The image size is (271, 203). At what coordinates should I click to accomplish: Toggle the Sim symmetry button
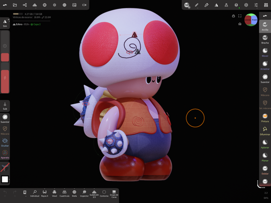[5, 23]
